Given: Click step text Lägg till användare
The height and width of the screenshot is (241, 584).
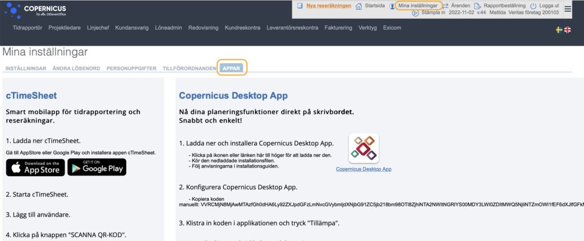Looking at the screenshot, I should click(x=38, y=215).
